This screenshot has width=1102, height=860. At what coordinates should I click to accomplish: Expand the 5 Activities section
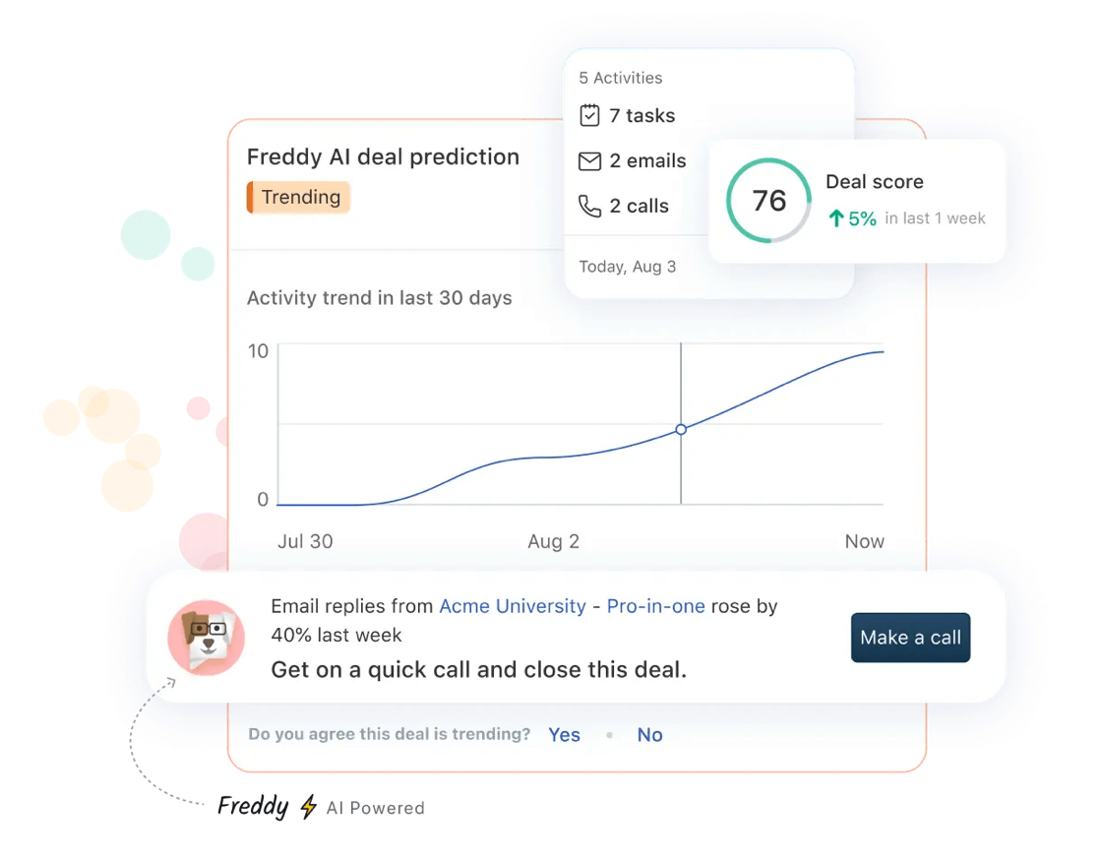pos(620,77)
